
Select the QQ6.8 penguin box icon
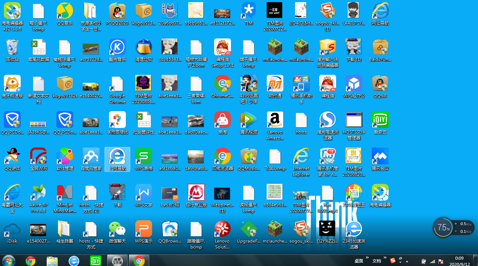(x=380, y=86)
